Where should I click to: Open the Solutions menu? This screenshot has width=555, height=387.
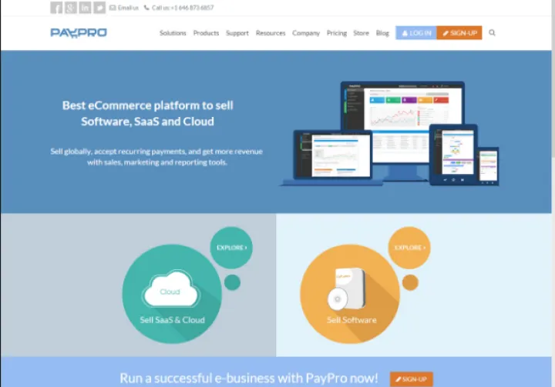click(173, 33)
